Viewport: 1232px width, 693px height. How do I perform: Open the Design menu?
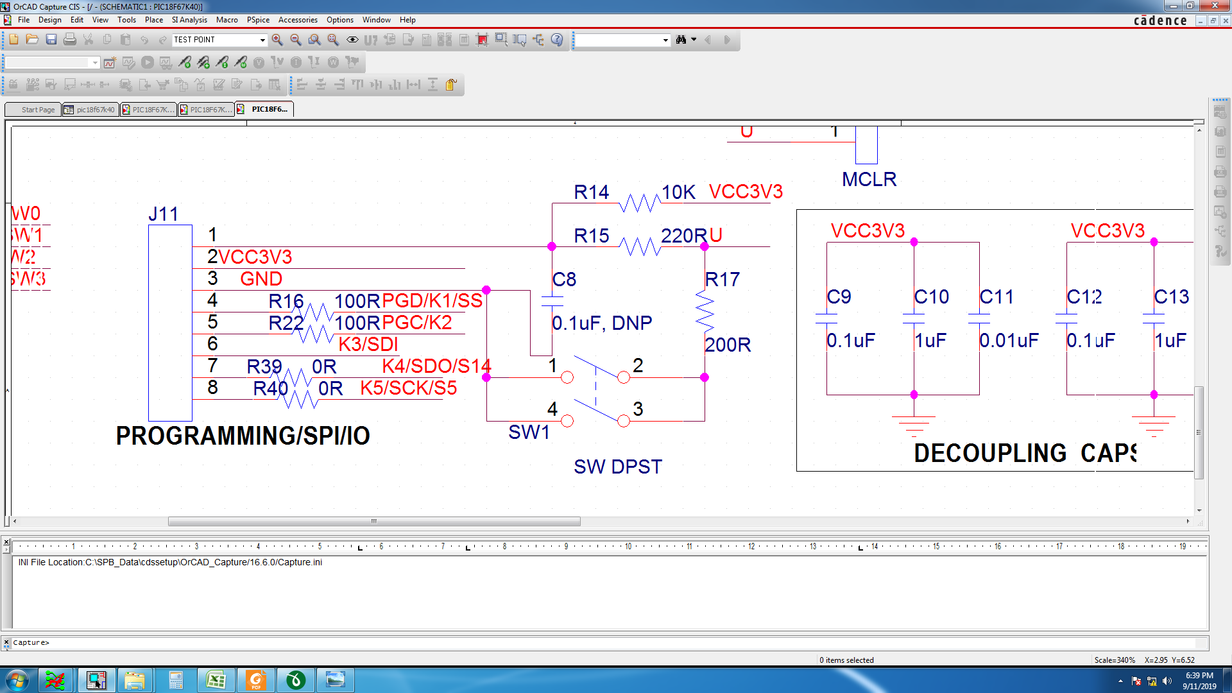click(x=50, y=20)
